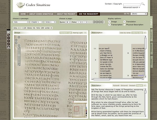Open the GO TO (Book) dropdown
Viewport: 157px width, 120px height.
139,14
